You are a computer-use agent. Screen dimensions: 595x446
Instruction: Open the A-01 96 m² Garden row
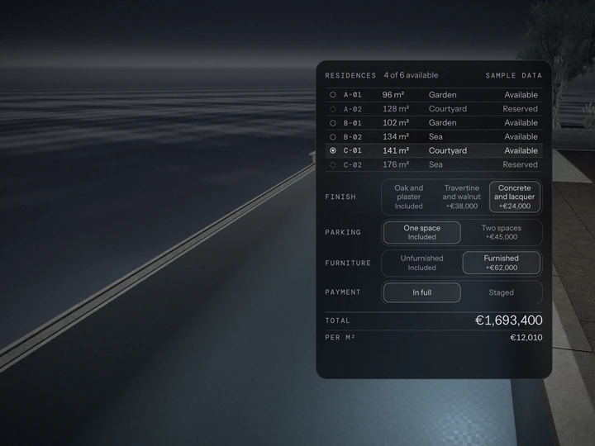[x=434, y=95]
